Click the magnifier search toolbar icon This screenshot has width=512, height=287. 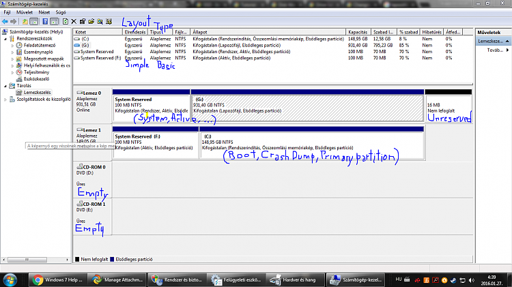click(x=100, y=22)
